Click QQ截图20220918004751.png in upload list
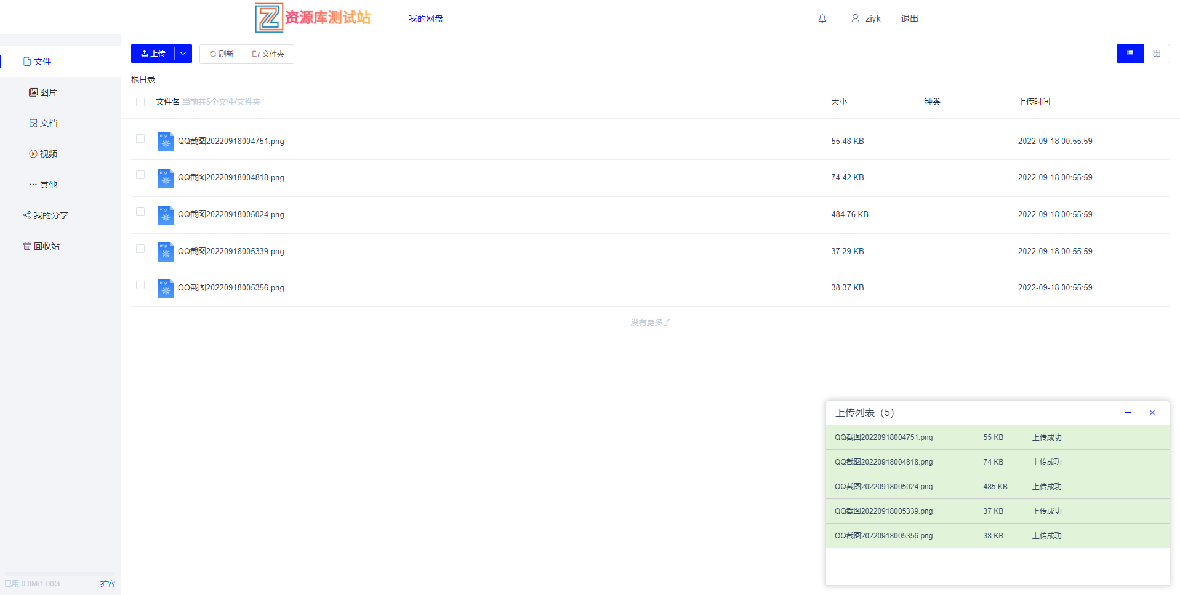The height and width of the screenshot is (595, 1180). [883, 437]
